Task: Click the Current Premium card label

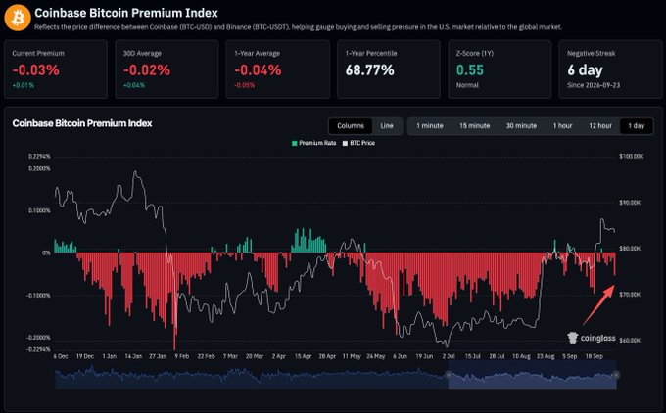Action: (x=38, y=54)
